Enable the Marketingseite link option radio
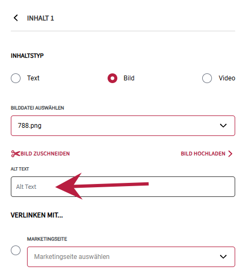This screenshot has height=280, width=246. (x=16, y=250)
